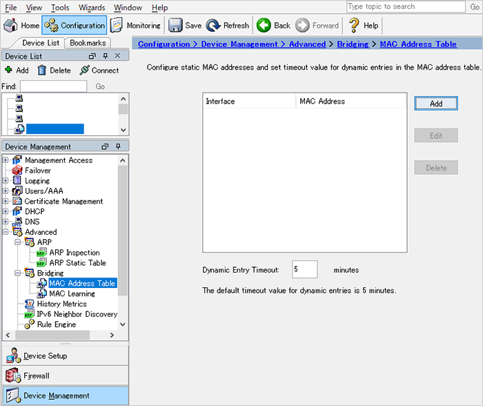The image size is (483, 406).
Task: Click the Save disk icon
Action: pos(175,26)
